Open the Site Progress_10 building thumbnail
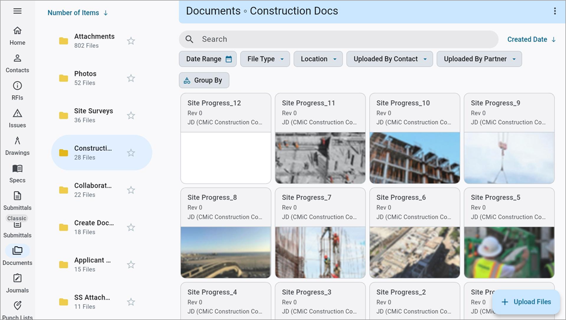The image size is (566, 320). (x=415, y=158)
